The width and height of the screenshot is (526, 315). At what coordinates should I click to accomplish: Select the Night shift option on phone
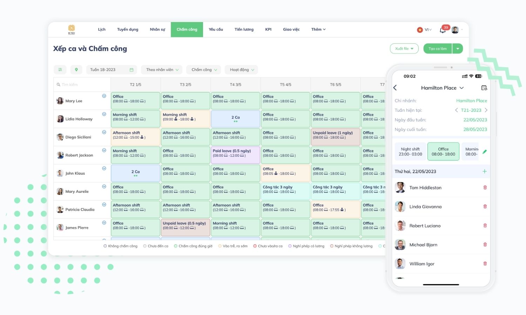(410, 152)
